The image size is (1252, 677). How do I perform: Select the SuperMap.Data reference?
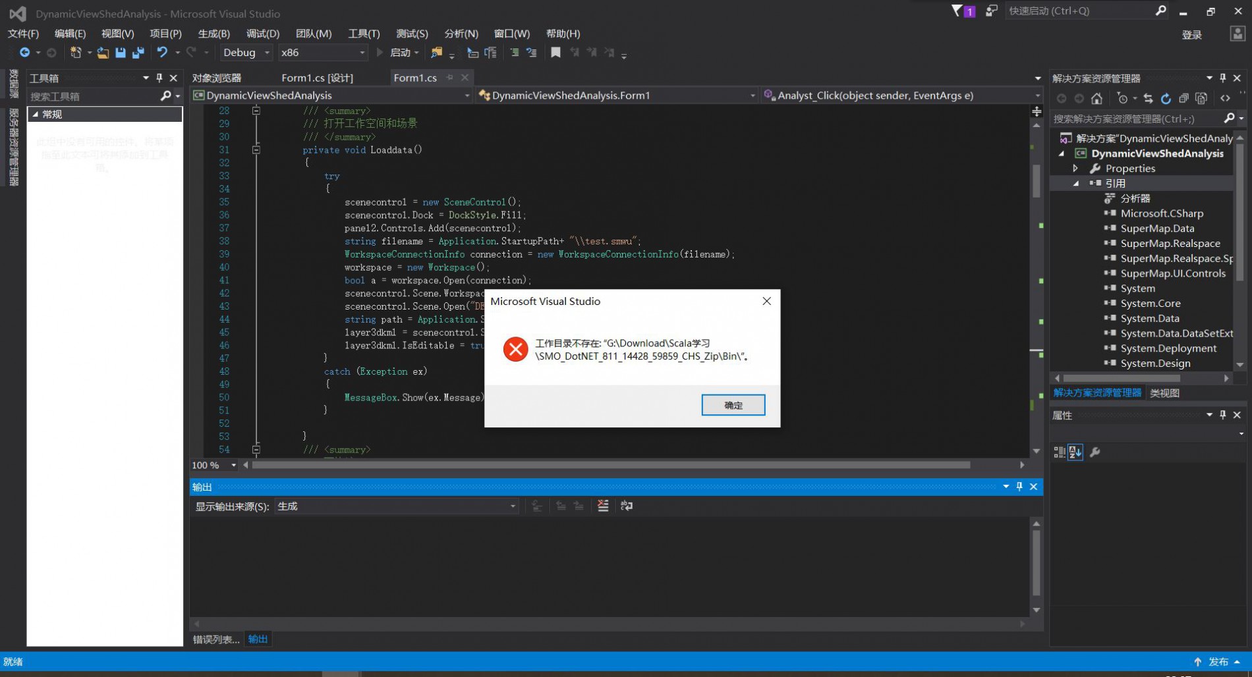coord(1157,229)
